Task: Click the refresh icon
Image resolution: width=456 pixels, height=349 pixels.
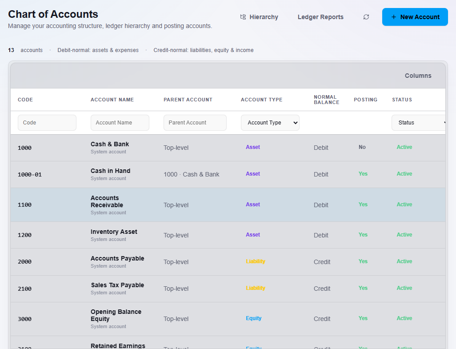Action: coord(366,17)
